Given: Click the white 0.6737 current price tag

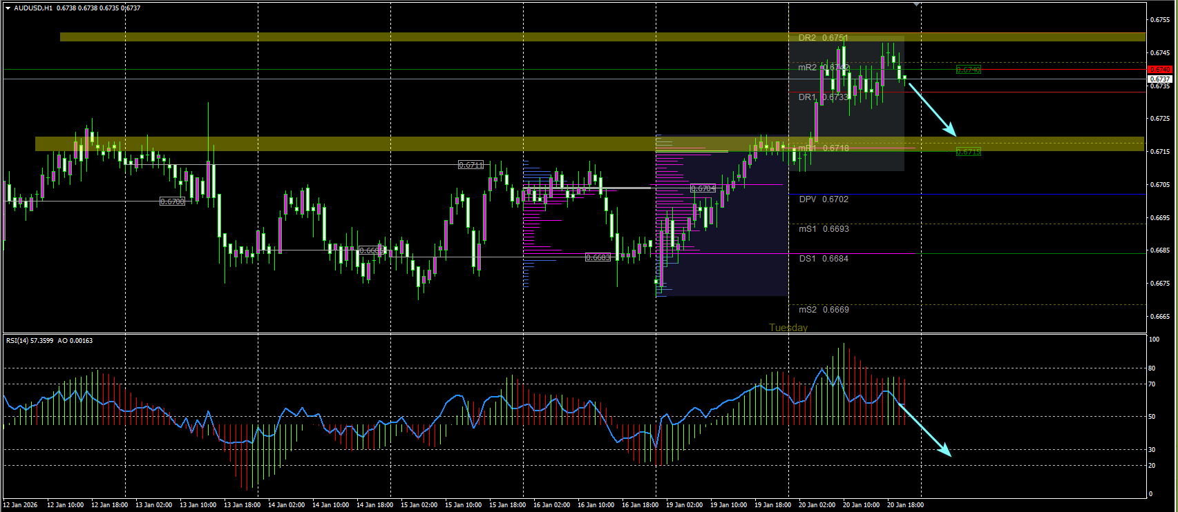Looking at the screenshot, I should coord(1159,79).
